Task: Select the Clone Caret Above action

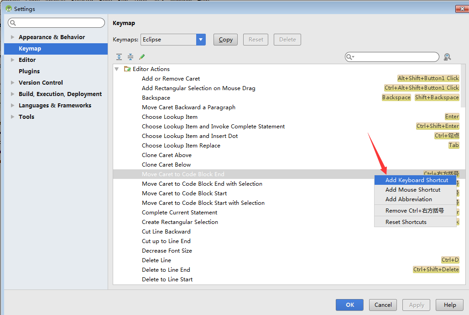Action: [167, 155]
